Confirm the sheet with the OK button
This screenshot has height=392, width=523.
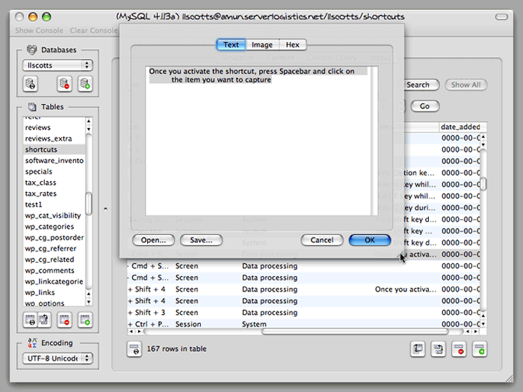click(370, 240)
